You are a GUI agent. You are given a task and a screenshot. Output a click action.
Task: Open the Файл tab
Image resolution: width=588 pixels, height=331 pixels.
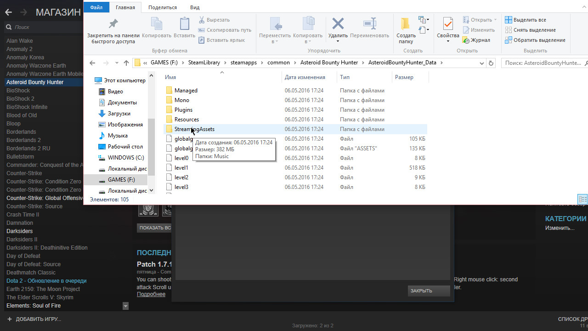96,7
